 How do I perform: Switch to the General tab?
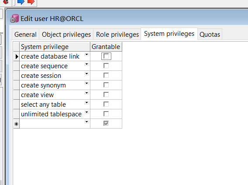point(25,35)
